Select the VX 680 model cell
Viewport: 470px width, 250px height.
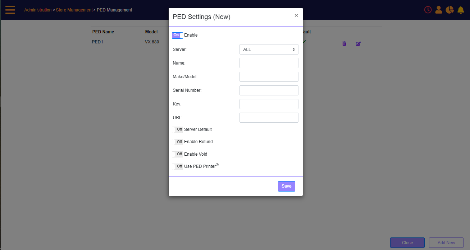[x=152, y=42]
